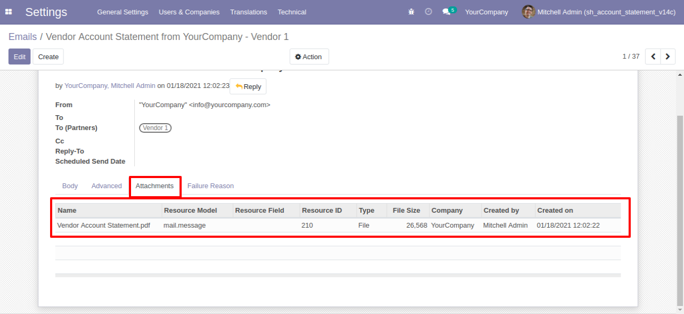Click Mitchell Admin user avatar

point(528,12)
